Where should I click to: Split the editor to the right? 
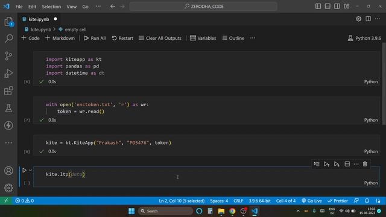pyautogui.click(x=368, y=19)
